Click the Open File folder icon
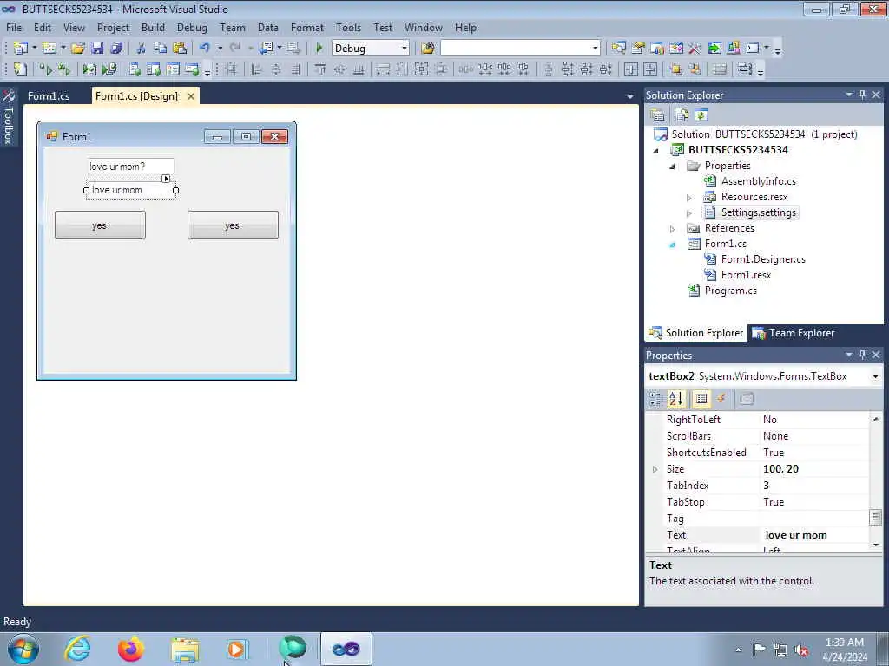This screenshot has height=666, width=889. [x=77, y=49]
